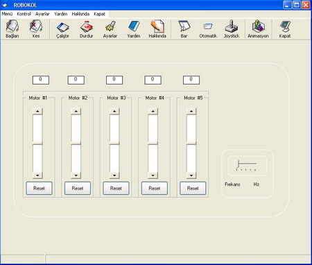Open the Hakkında menu in menu bar

tap(80, 14)
